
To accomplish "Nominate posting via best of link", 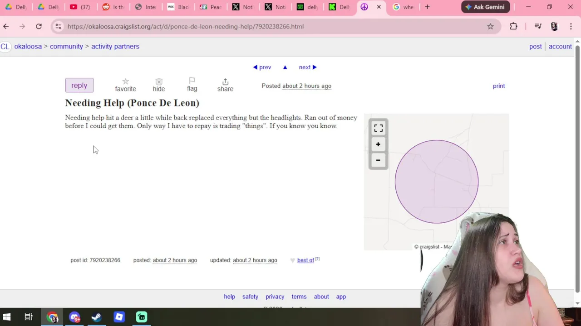I will 305,260.
